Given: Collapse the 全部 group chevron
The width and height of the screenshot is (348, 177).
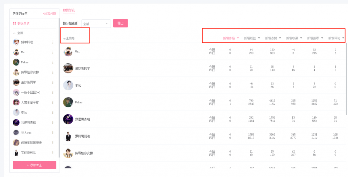Looking at the screenshot, I should (x=14, y=33).
